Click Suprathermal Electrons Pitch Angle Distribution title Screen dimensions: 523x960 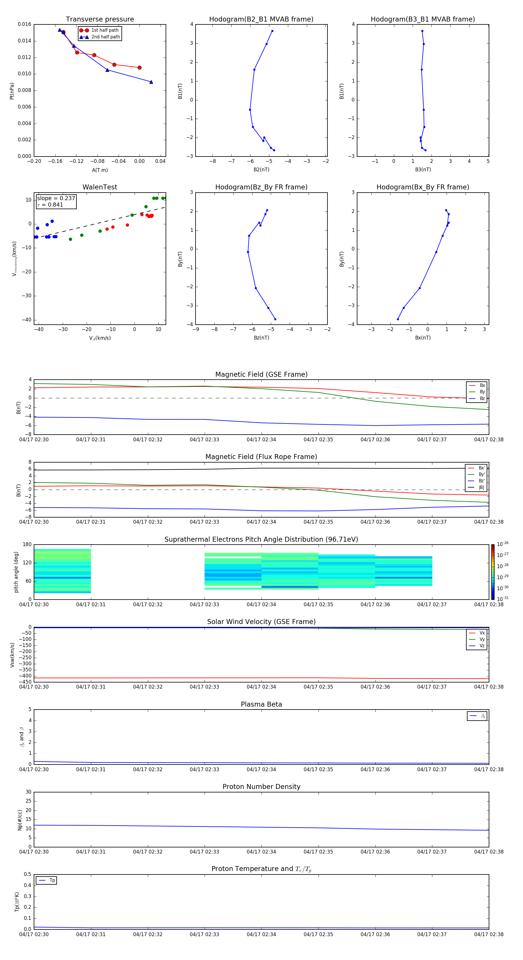[x=261, y=540]
